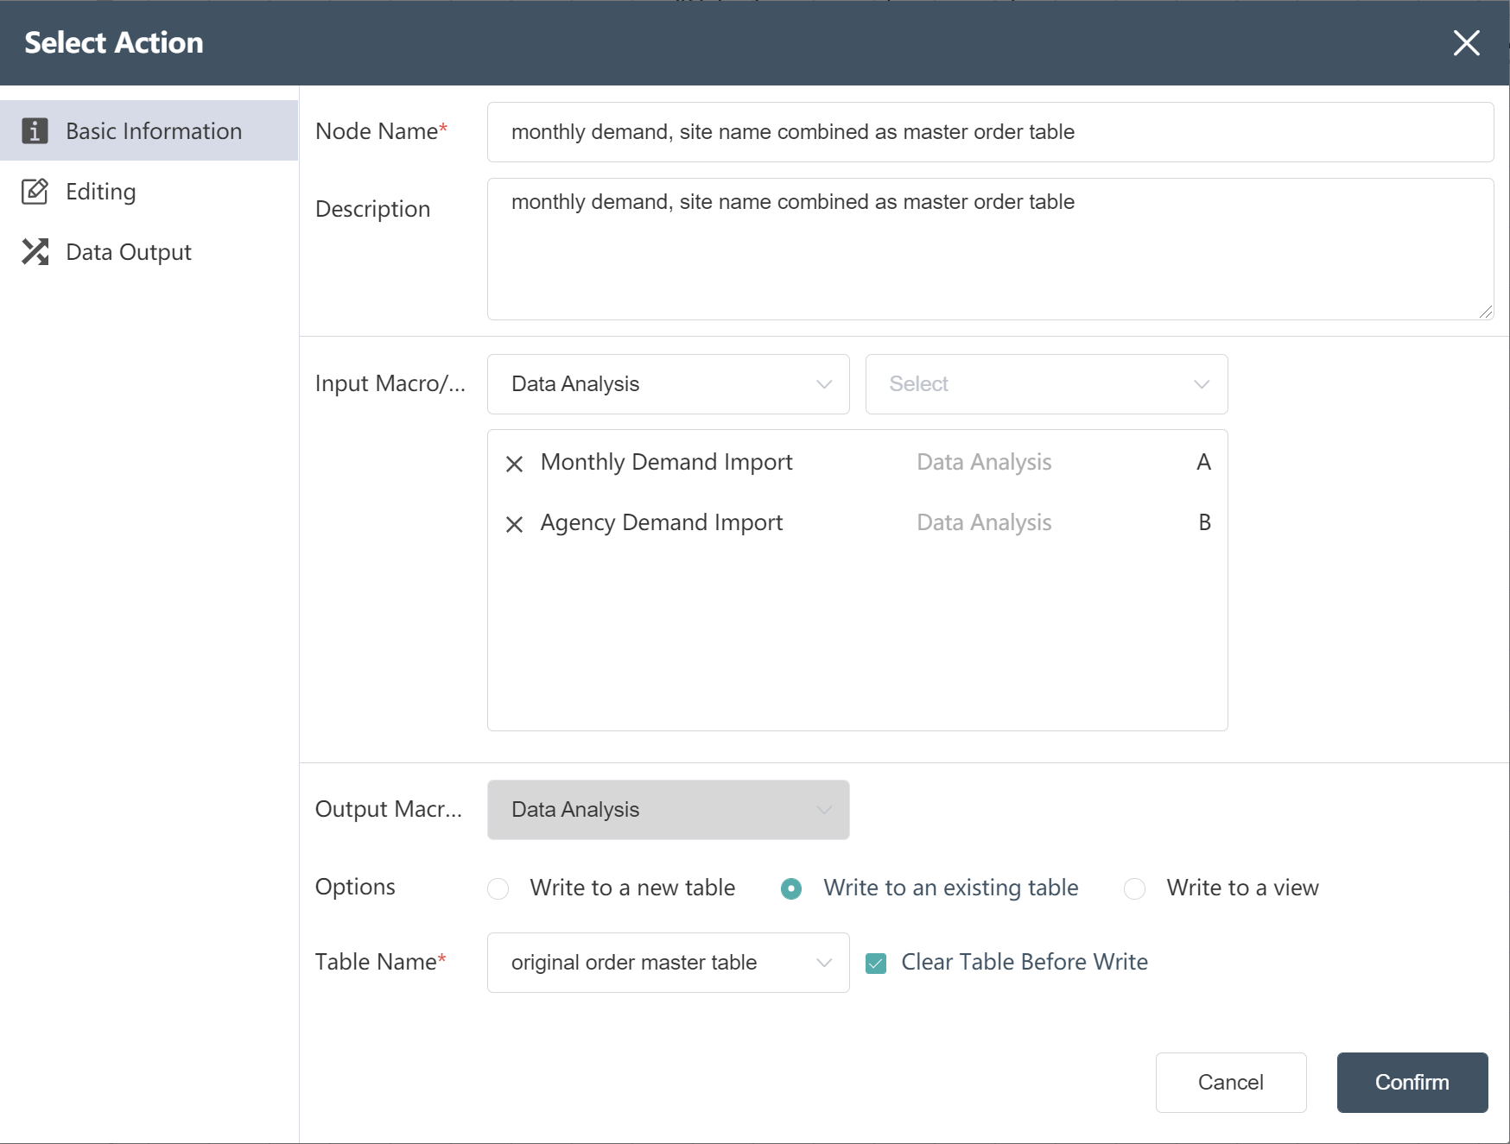Click the Confirm button
This screenshot has height=1144, width=1510.
[1412, 1083]
